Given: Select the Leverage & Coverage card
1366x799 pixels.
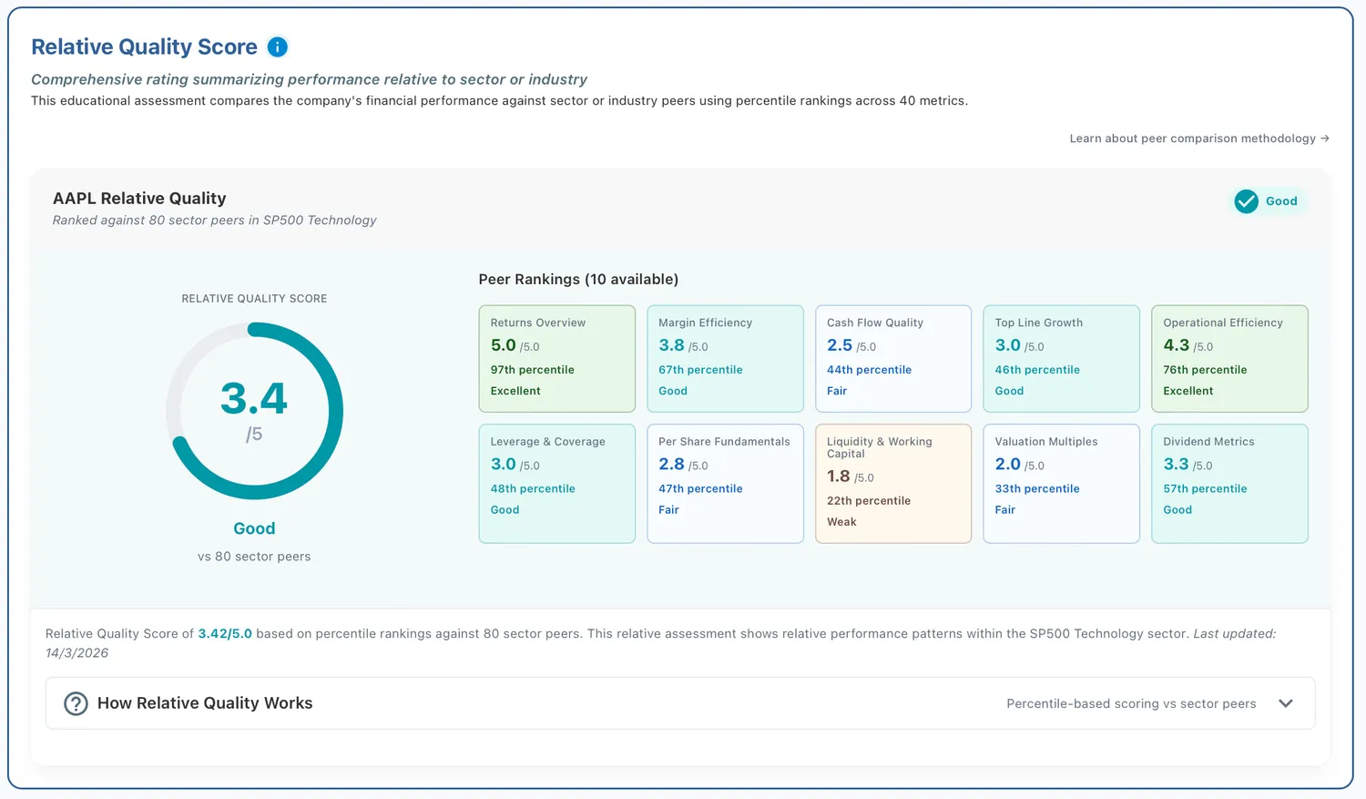Looking at the screenshot, I should [557, 484].
